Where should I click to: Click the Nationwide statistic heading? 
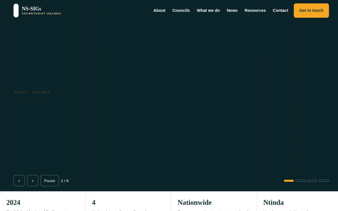click(x=195, y=203)
